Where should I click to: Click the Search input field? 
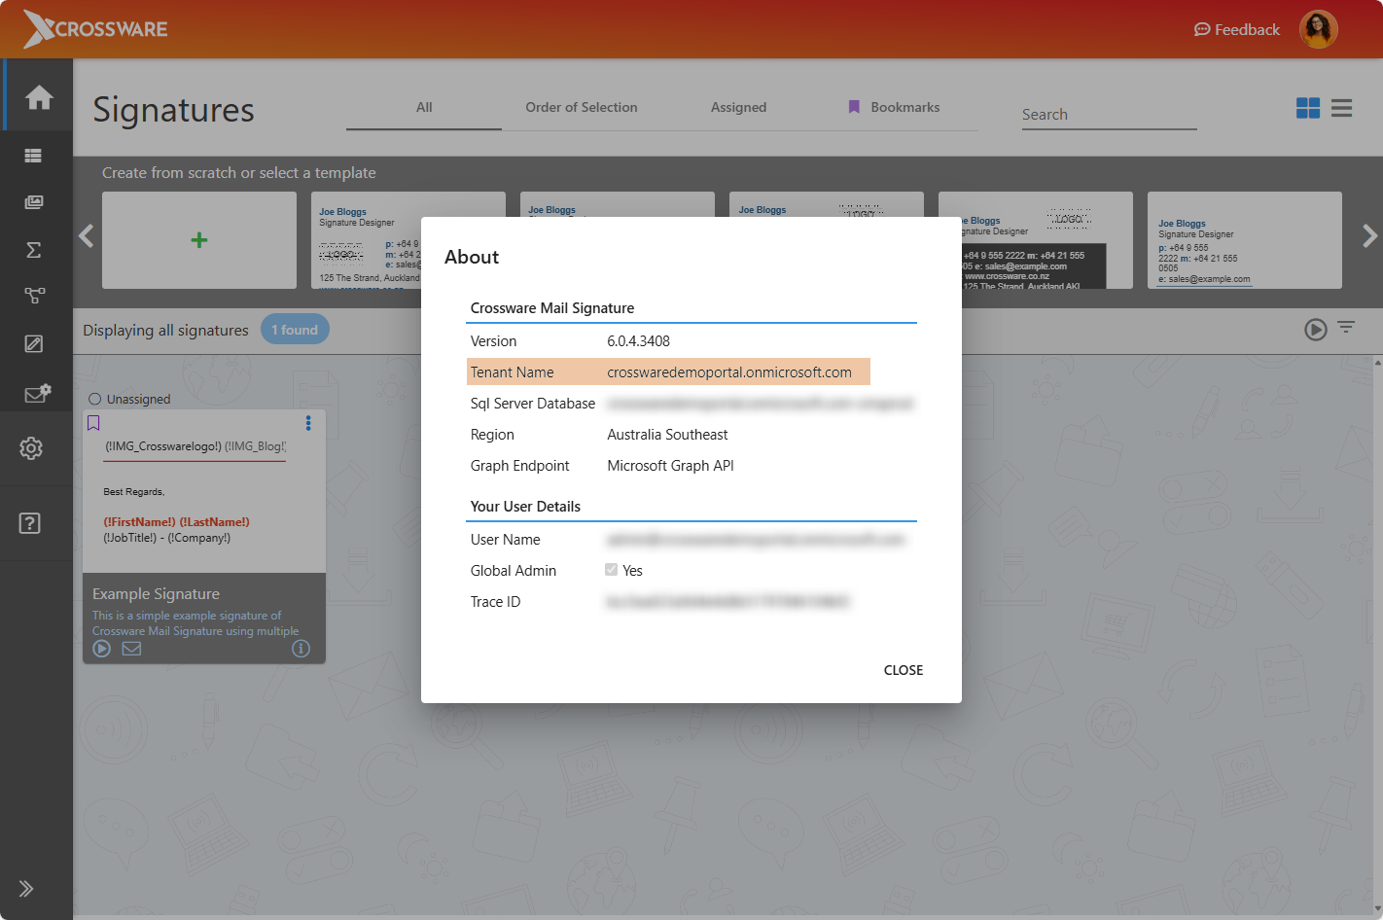(x=1109, y=115)
